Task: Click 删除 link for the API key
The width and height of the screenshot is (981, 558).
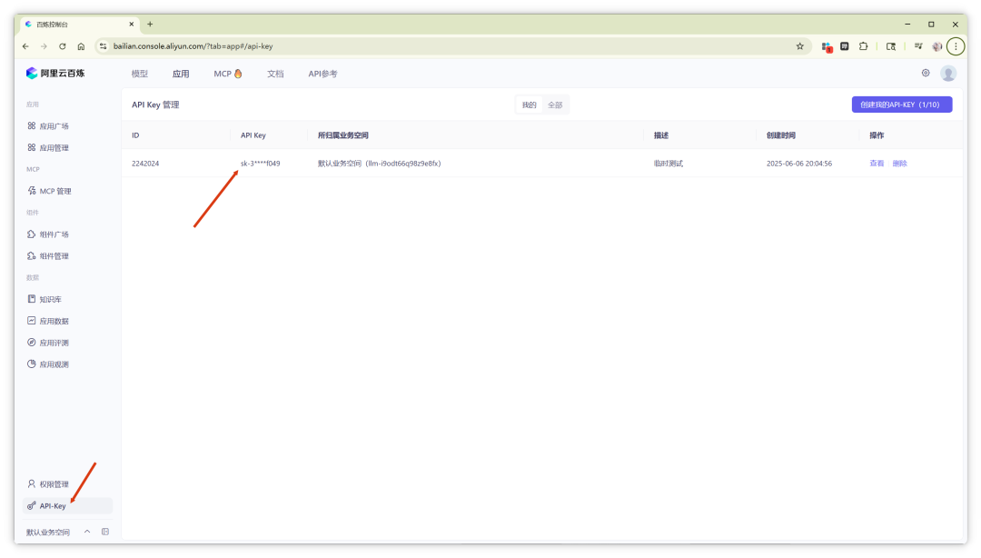Action: click(x=899, y=164)
